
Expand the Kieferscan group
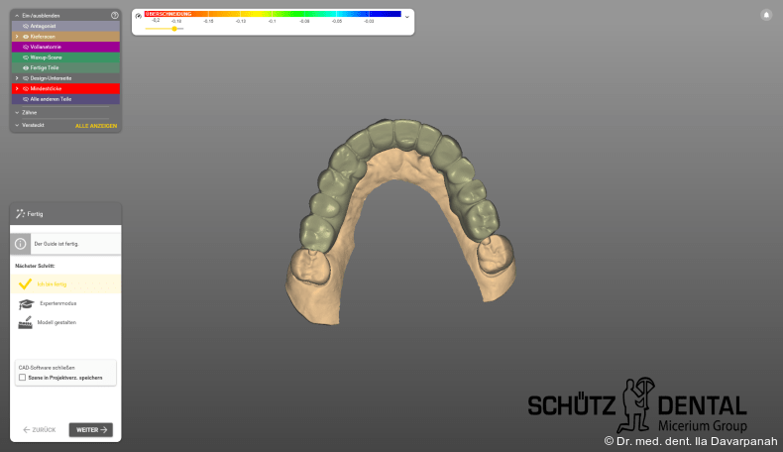pyautogui.click(x=17, y=36)
